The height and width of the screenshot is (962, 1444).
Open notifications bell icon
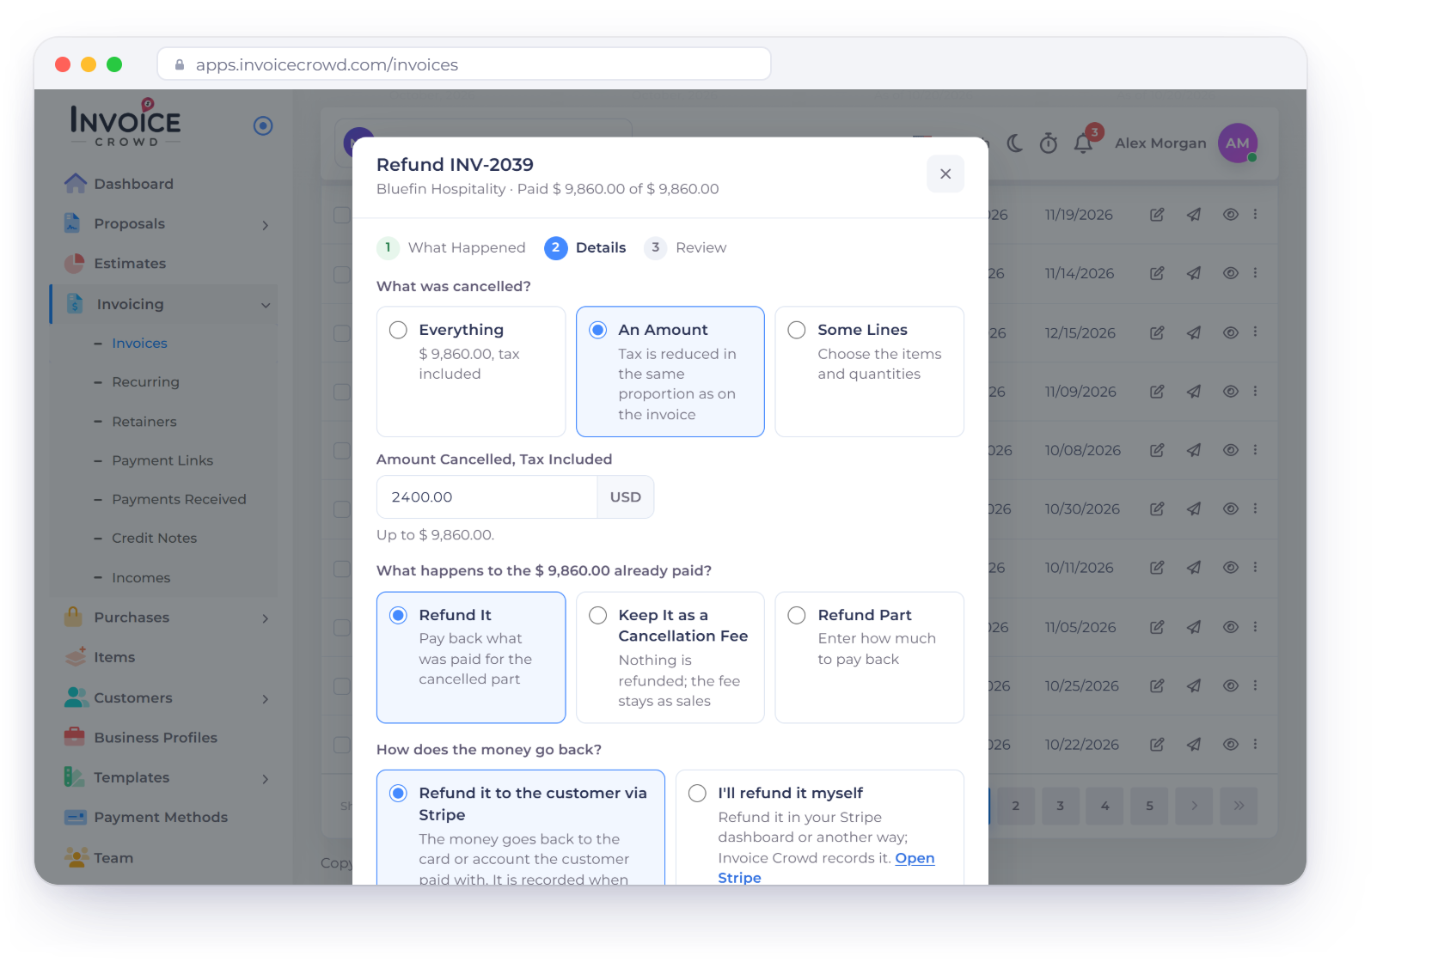click(1083, 143)
